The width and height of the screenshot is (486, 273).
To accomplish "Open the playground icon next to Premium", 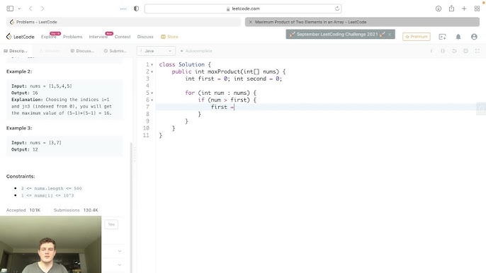I will point(442,37).
